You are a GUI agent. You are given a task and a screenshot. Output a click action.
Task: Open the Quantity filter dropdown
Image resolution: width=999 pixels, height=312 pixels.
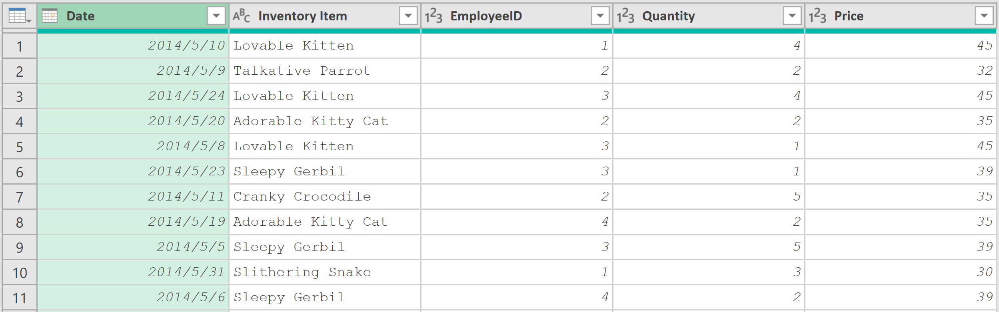pos(792,16)
